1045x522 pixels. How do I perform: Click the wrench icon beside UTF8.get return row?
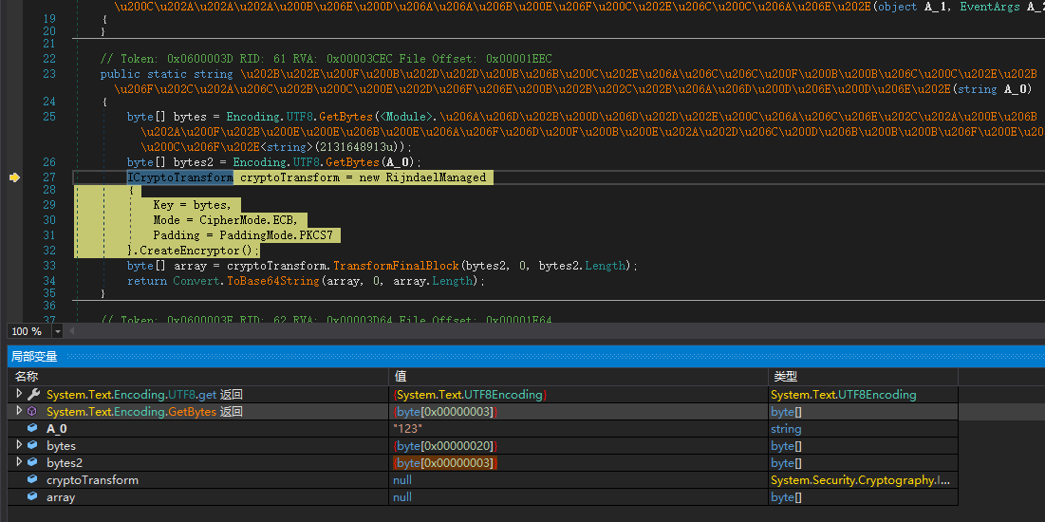[33, 395]
